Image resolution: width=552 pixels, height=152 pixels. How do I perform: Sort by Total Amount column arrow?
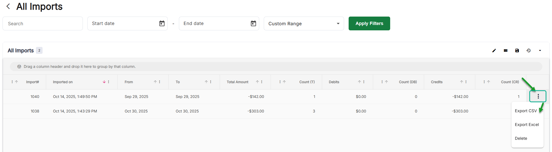(x=257, y=82)
